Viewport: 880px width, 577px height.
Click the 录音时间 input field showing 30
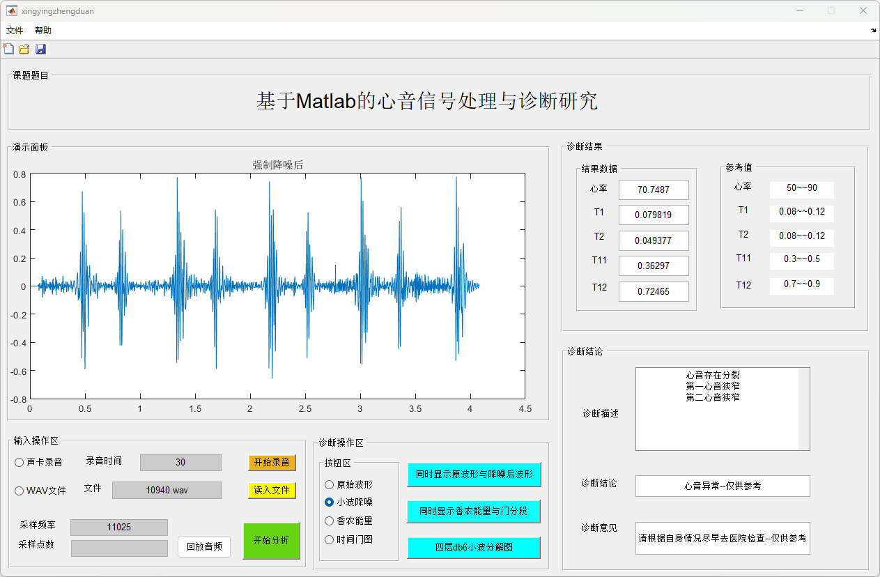(x=180, y=463)
